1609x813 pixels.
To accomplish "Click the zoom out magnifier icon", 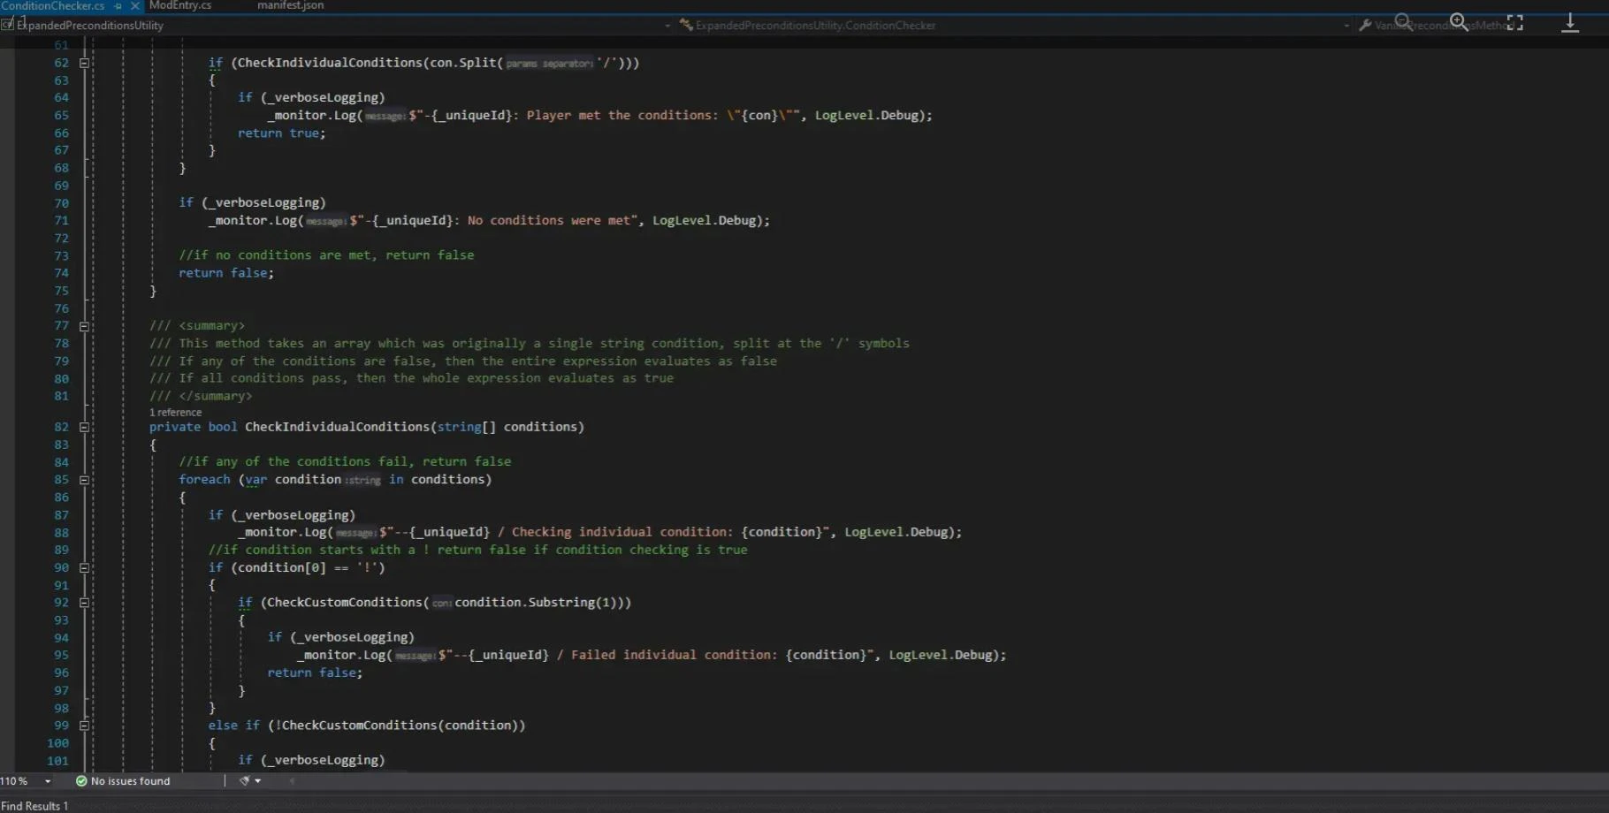I will point(1402,21).
